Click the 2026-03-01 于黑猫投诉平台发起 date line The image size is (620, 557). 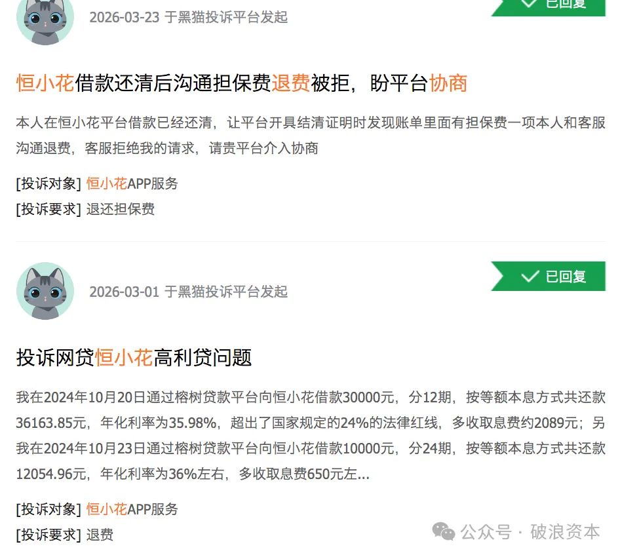coord(189,292)
